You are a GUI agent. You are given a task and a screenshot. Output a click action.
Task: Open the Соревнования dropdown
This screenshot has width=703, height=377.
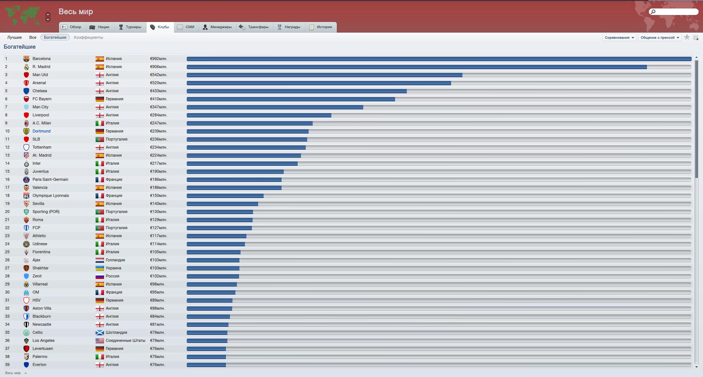(x=619, y=37)
